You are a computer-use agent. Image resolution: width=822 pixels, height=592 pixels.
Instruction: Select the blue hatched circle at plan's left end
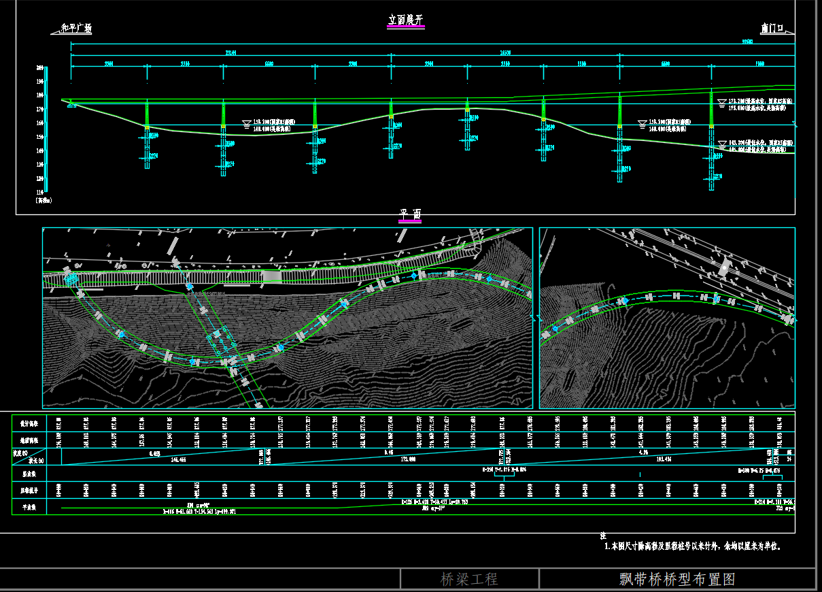click(69, 278)
